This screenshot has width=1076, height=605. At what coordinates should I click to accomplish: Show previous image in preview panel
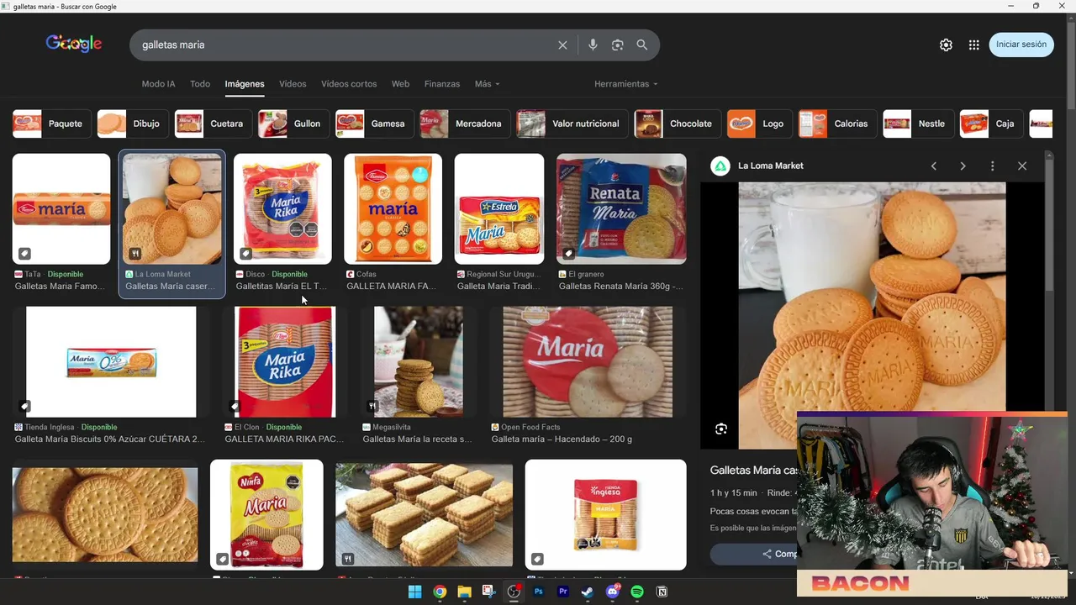point(933,166)
